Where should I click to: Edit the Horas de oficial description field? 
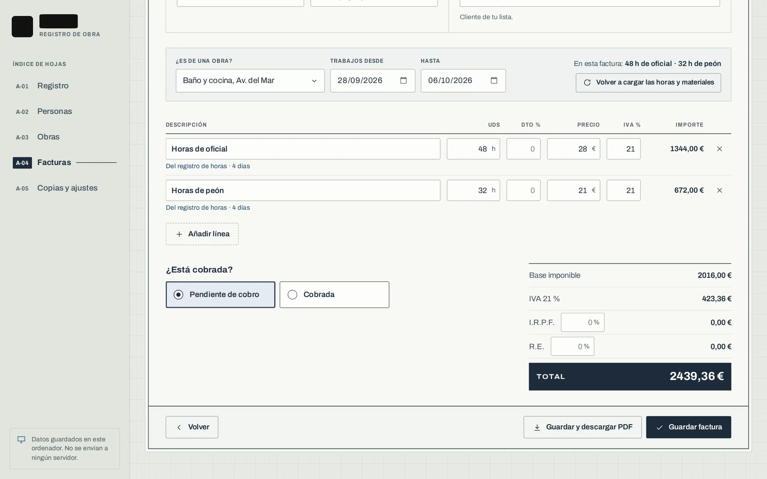(303, 149)
